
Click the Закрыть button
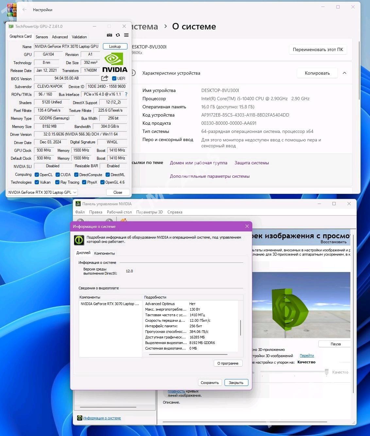point(236,383)
